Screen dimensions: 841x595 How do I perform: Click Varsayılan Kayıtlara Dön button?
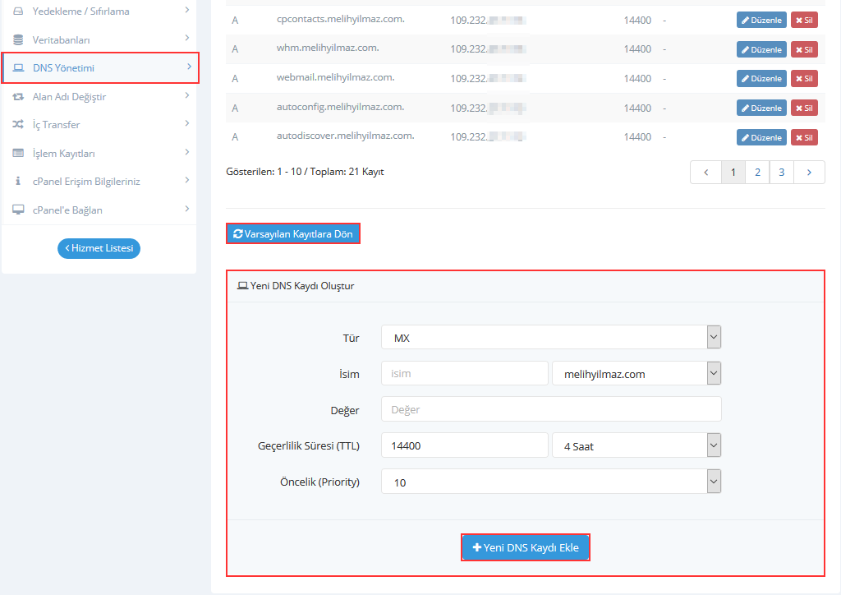pyautogui.click(x=293, y=234)
